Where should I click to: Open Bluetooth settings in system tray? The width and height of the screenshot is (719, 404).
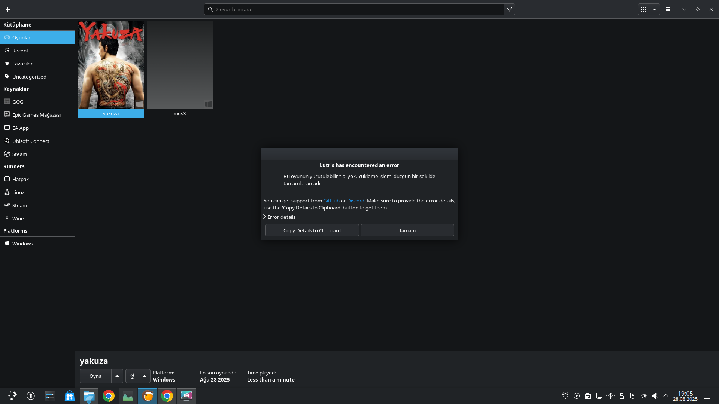pyautogui.click(x=610, y=396)
